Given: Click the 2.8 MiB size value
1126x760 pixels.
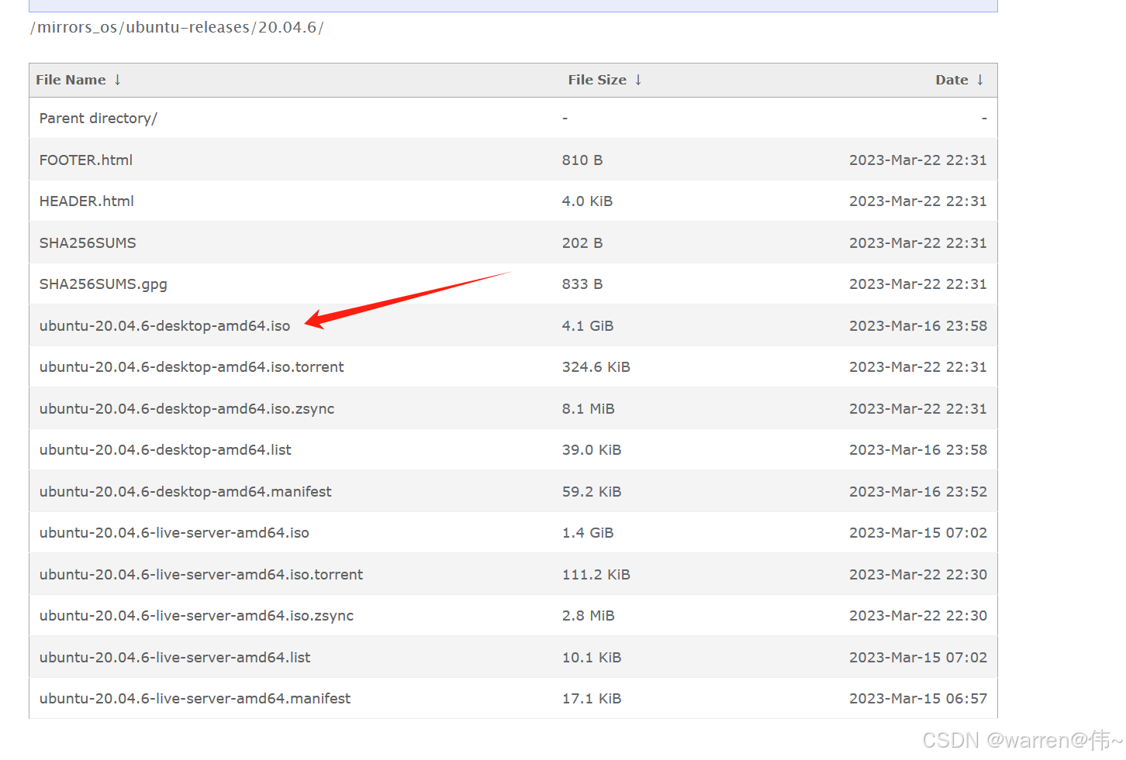Looking at the screenshot, I should coord(589,616).
